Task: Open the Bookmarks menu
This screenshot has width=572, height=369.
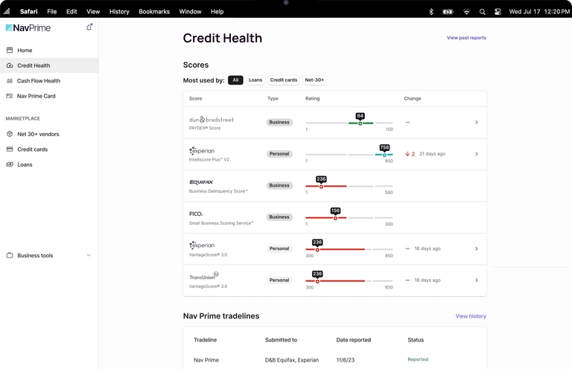Action: (x=154, y=12)
